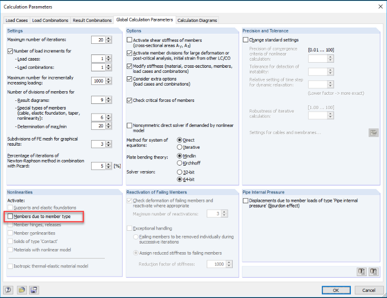Select the Global Calculation Parameters tab
Screen dimensions: 387x298
(145, 20)
